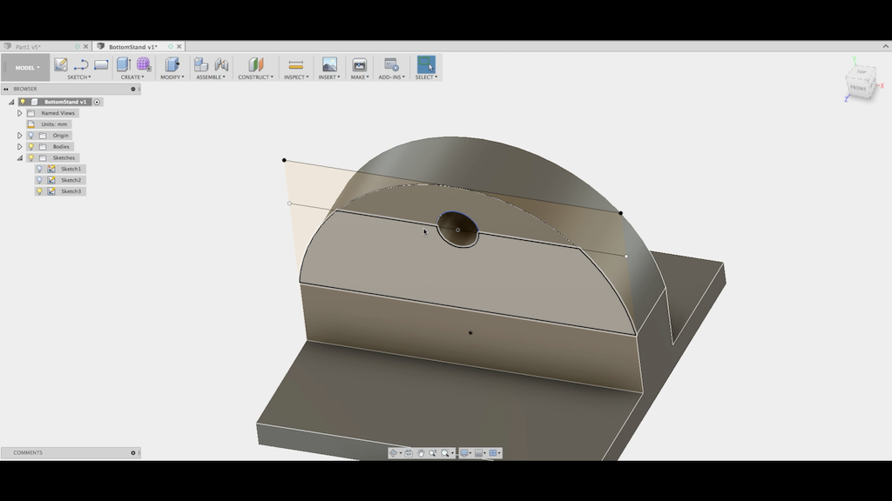Select the Measure tool under Inspect

[x=295, y=64]
